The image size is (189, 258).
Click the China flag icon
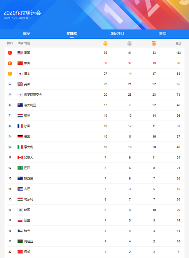click(x=20, y=63)
